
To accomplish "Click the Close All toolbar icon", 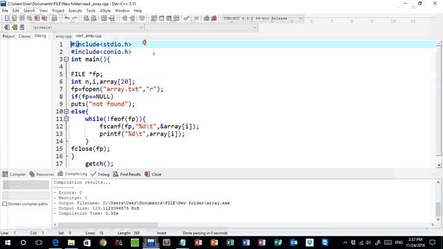I will click(44, 19).
